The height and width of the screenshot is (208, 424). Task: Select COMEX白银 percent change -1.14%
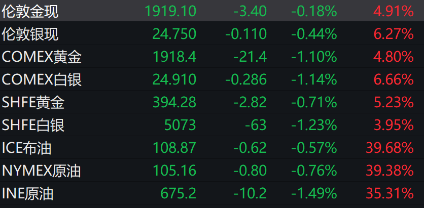314,79
